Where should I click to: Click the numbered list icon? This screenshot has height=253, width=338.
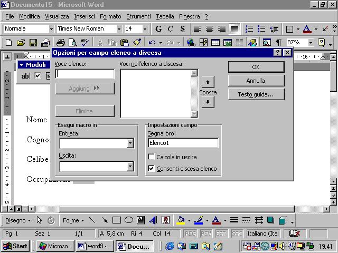click(249, 29)
